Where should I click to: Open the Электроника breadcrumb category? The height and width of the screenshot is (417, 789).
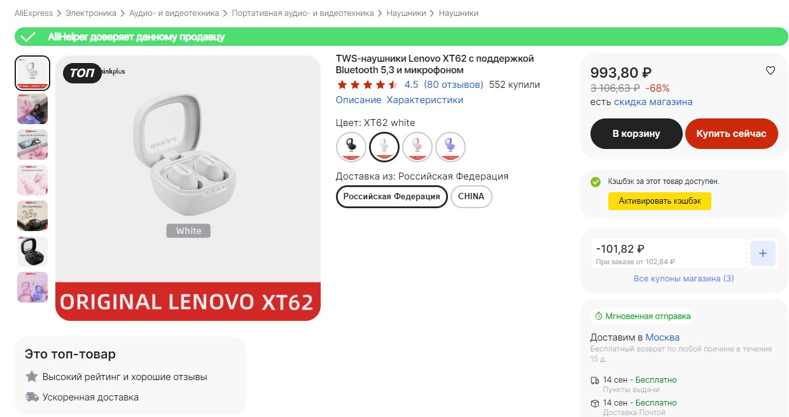(x=91, y=13)
